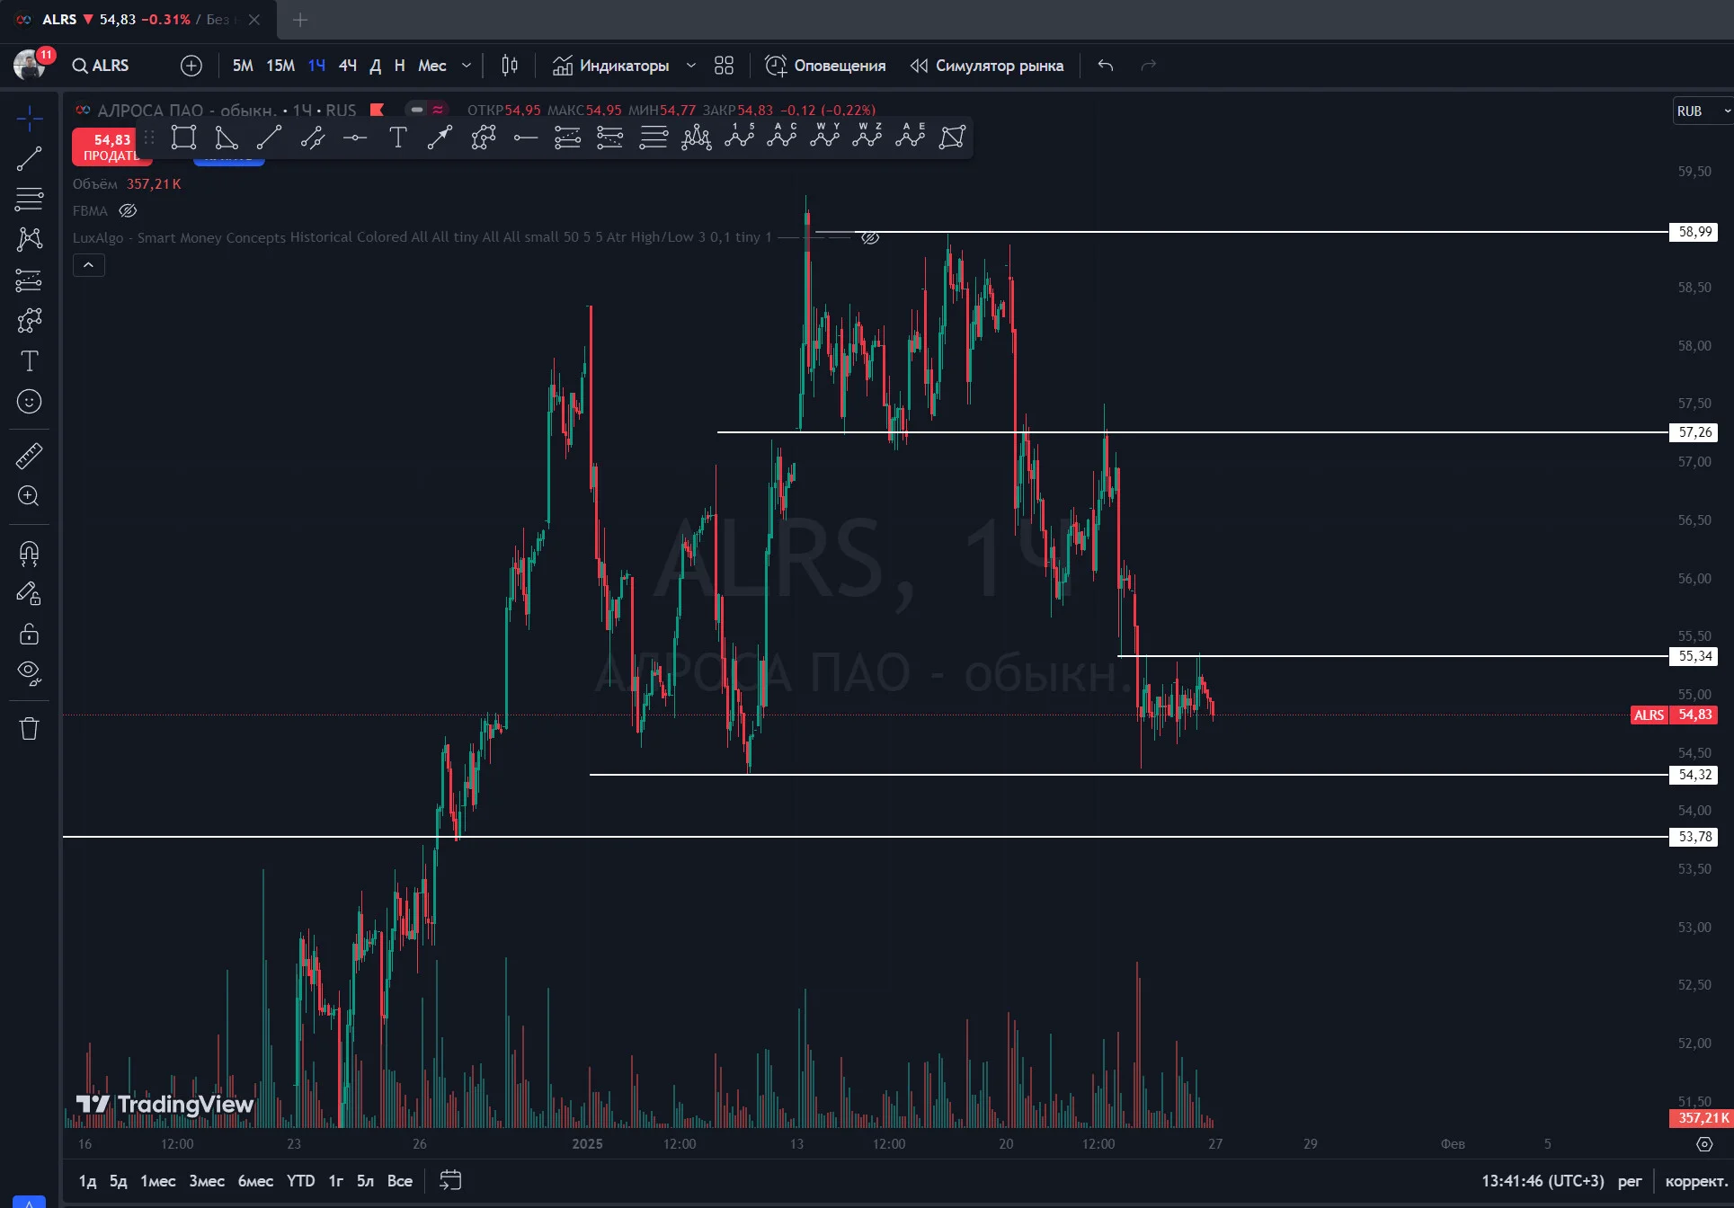This screenshot has width=1734, height=1208.
Task: Expand the indicator favorites dropdown arrow
Action: coord(691,66)
